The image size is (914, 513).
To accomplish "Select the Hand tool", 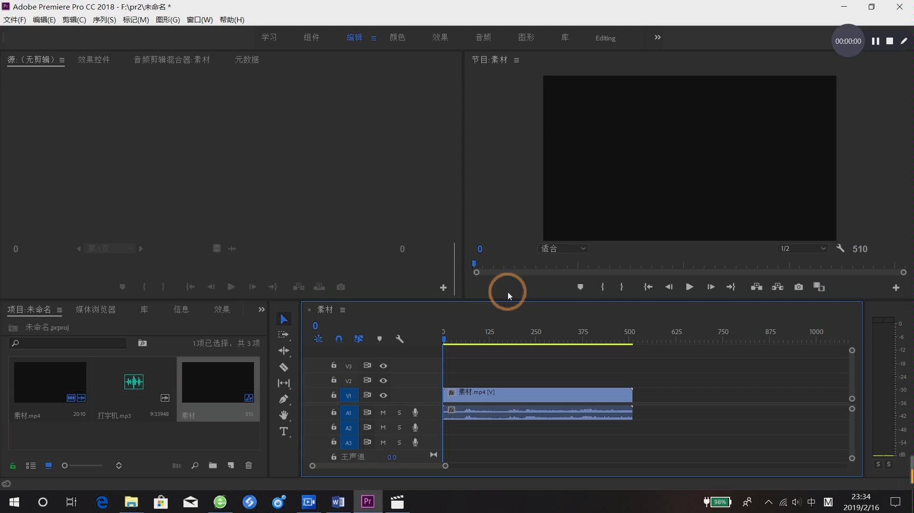I will [x=284, y=415].
